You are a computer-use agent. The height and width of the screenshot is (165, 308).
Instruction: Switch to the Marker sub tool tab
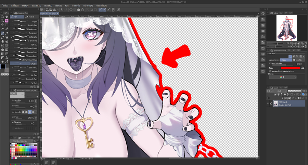pos(31,17)
